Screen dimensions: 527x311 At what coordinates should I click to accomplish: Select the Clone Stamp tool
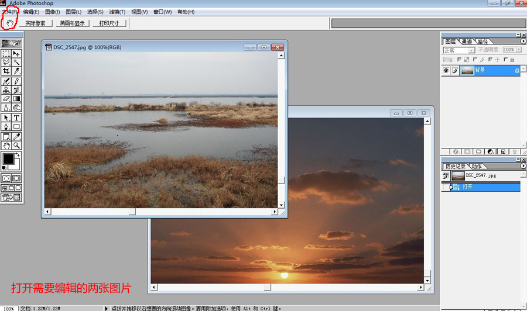click(6, 90)
